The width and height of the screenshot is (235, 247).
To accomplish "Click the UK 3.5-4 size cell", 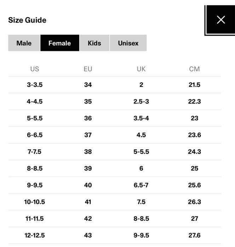I will pyautogui.click(x=141, y=118).
